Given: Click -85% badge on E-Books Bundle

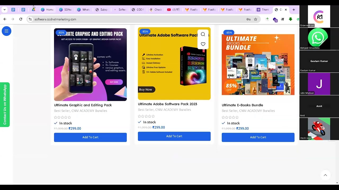Looking at the screenshot, I should 229,32.
